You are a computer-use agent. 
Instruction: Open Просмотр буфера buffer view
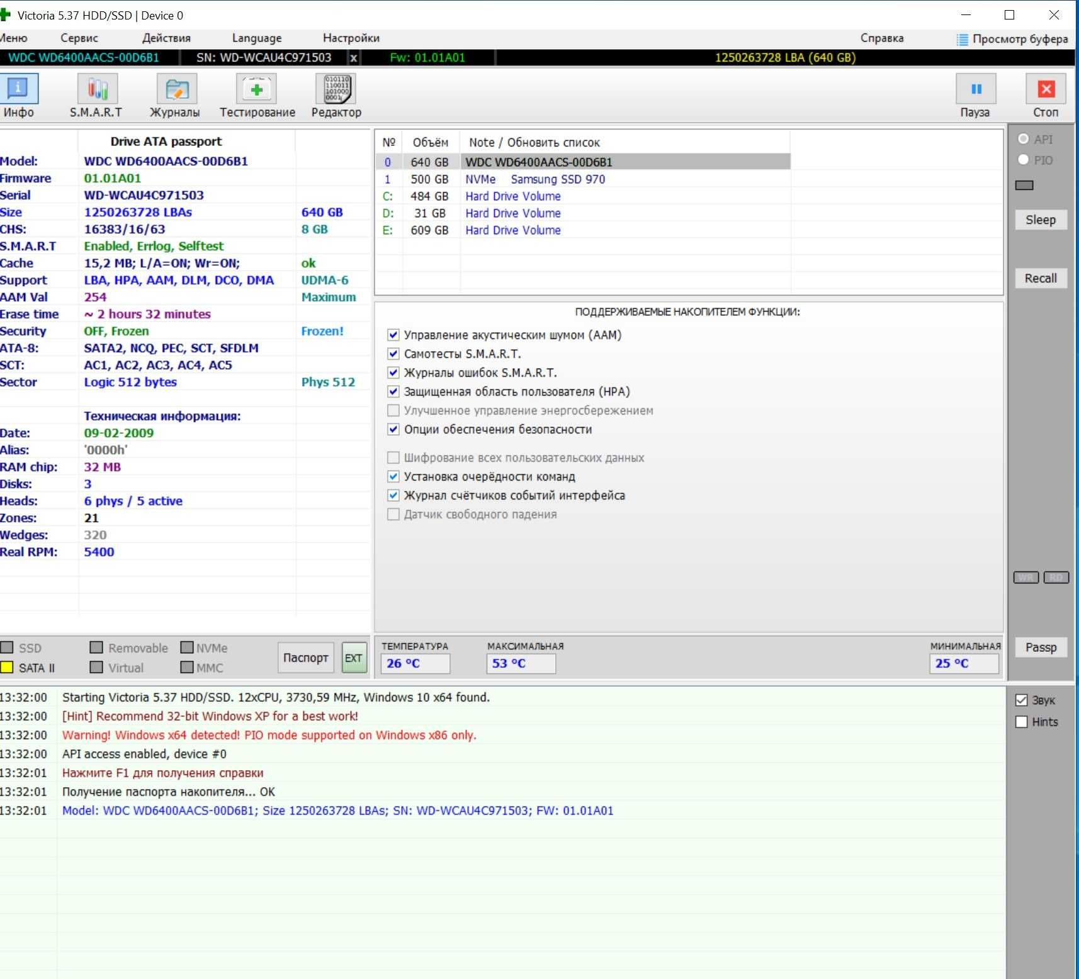[1012, 39]
